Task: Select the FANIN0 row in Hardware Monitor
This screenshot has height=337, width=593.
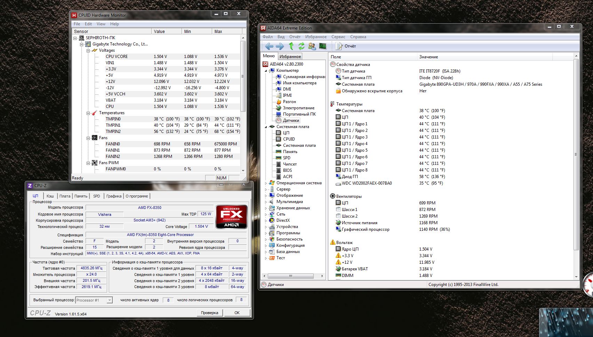Action: (172, 144)
